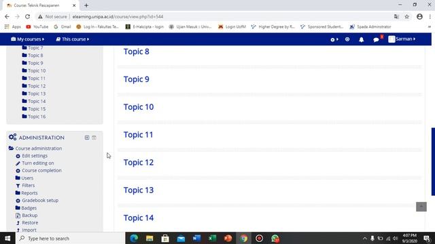
Task: Click Turn editing on link
Action: [x=38, y=163]
